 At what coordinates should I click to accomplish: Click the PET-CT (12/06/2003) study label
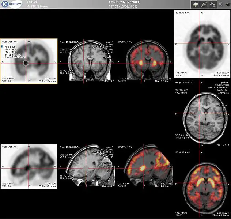point(123,7)
